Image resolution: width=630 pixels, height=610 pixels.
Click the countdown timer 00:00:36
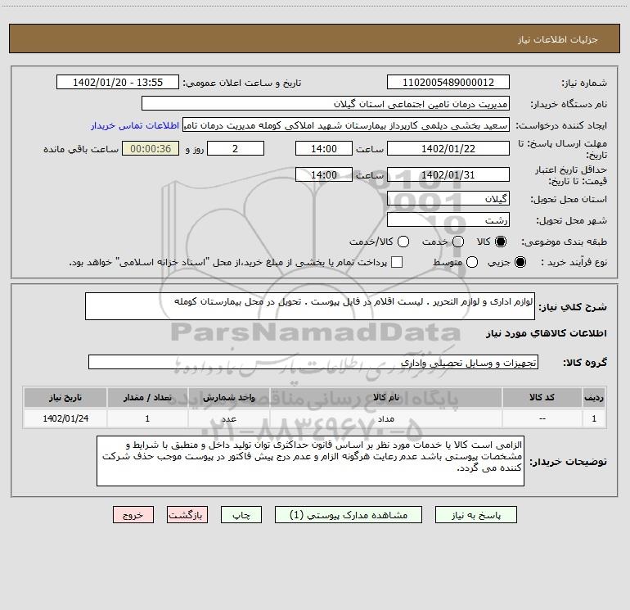tap(151, 148)
